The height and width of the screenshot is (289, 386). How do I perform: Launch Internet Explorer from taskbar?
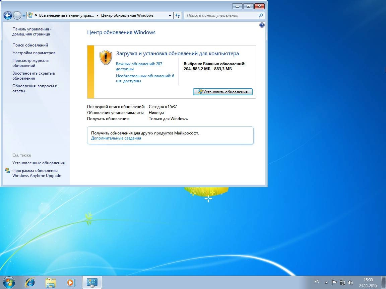pos(30,283)
